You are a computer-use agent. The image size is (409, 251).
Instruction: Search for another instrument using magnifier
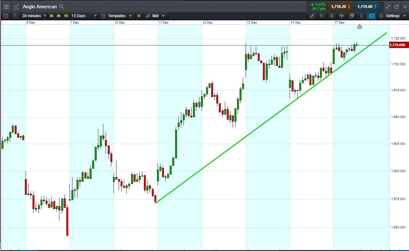(x=62, y=6)
